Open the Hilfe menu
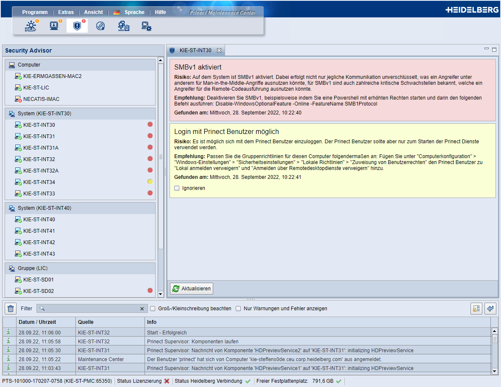The image size is (501, 387). pos(160,12)
